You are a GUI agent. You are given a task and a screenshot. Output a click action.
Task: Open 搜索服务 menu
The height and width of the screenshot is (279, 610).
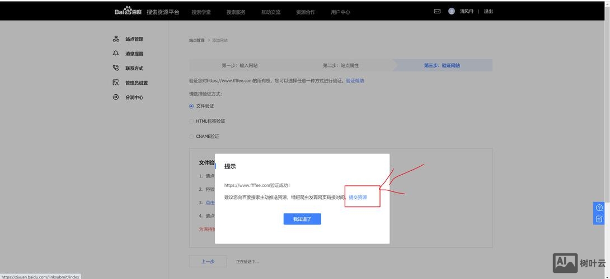[x=236, y=12]
